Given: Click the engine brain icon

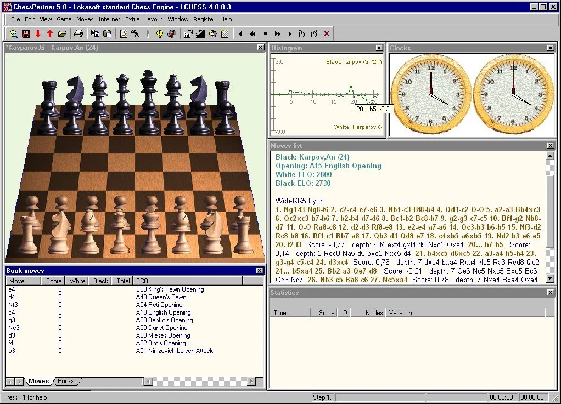Looking at the screenshot, I should point(171,33).
